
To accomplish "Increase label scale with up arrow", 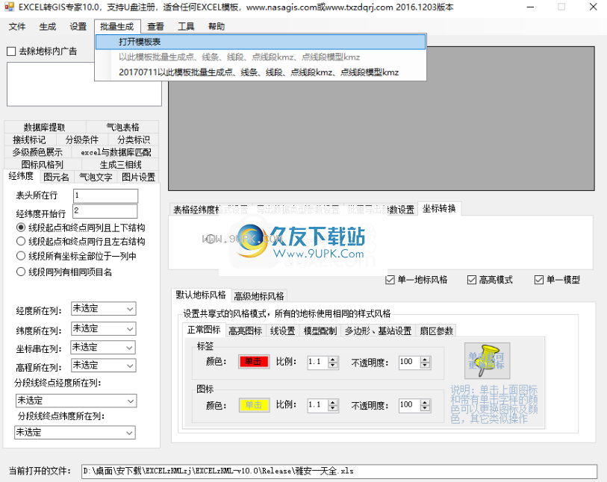I will coord(333,360).
